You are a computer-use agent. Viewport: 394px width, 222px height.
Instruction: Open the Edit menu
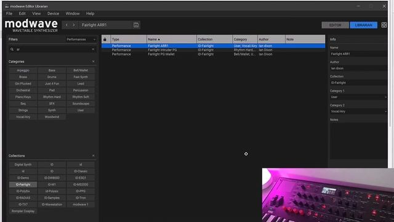click(x=22, y=14)
